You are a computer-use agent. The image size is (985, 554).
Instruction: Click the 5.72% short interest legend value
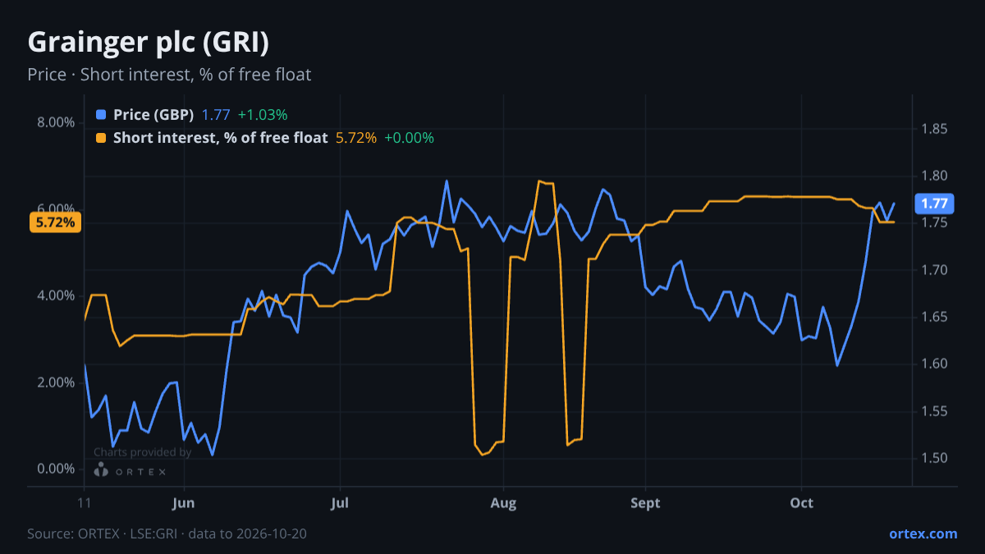tap(356, 138)
